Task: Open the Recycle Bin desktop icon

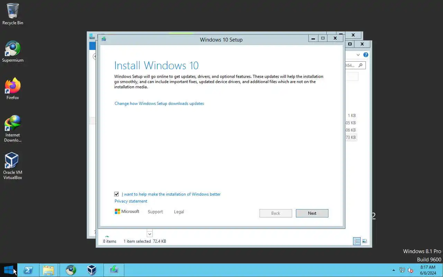Action: tap(13, 14)
